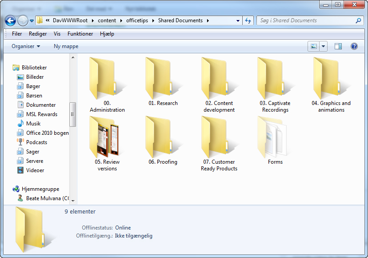The image size is (368, 258).
Task: Click the address bar refresh icon
Action: pyautogui.click(x=248, y=20)
